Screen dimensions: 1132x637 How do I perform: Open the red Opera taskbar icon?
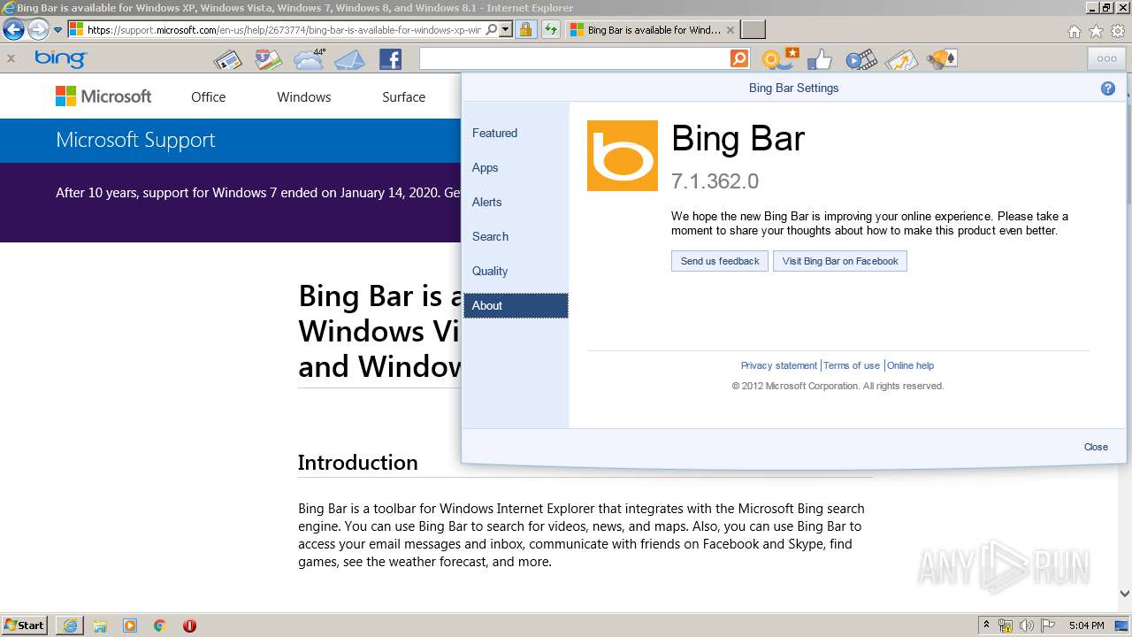tap(189, 625)
